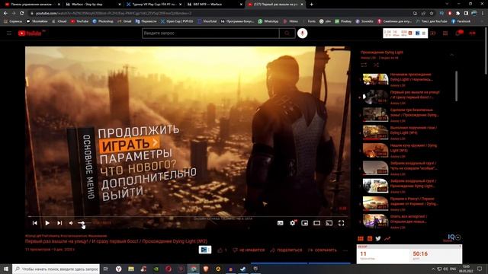Switch to 'Warface - Step by step' tab
488x274 pixels.
[x=93, y=5]
